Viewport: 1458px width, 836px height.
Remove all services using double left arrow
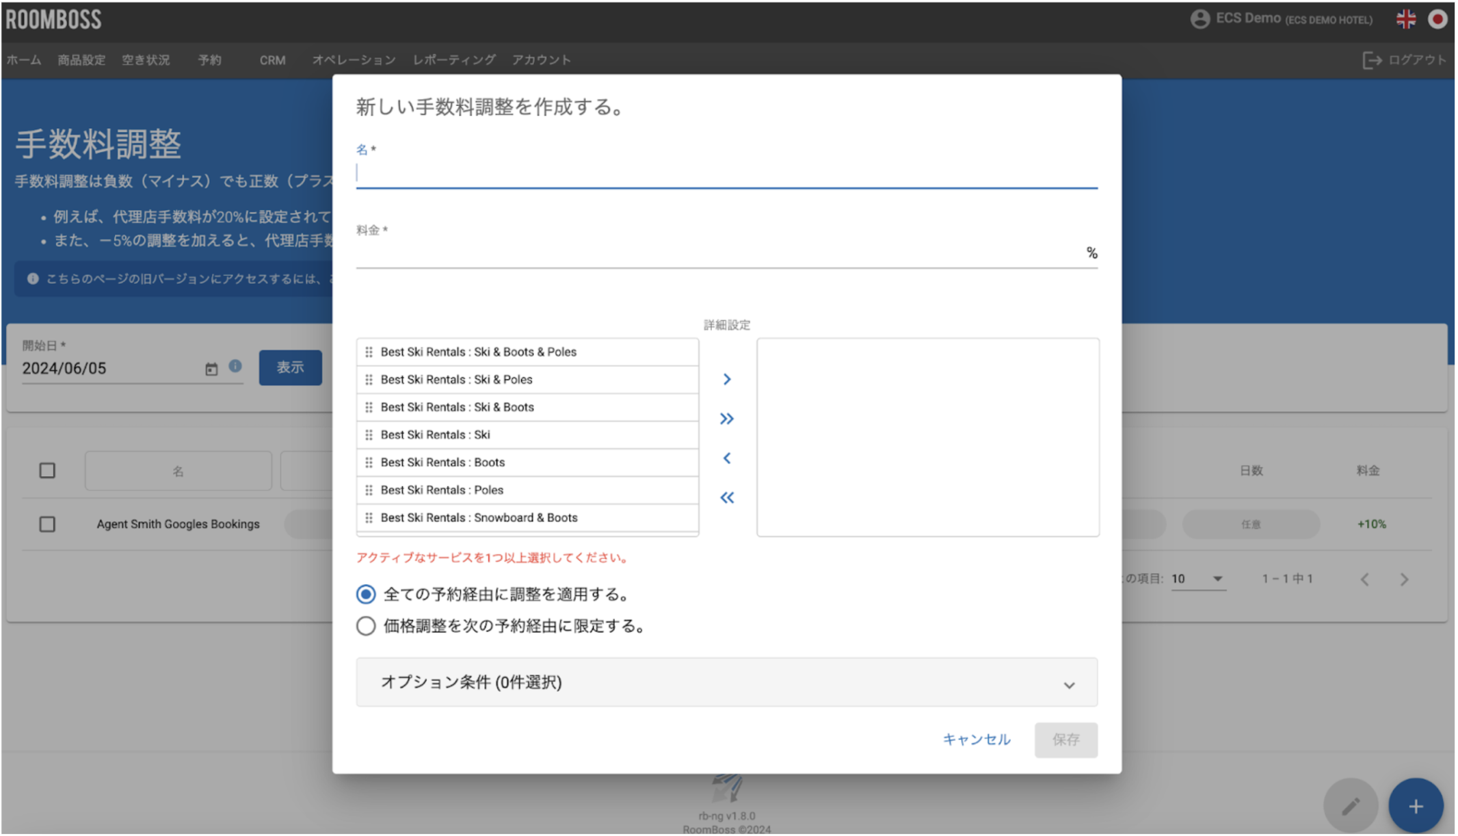[726, 497]
